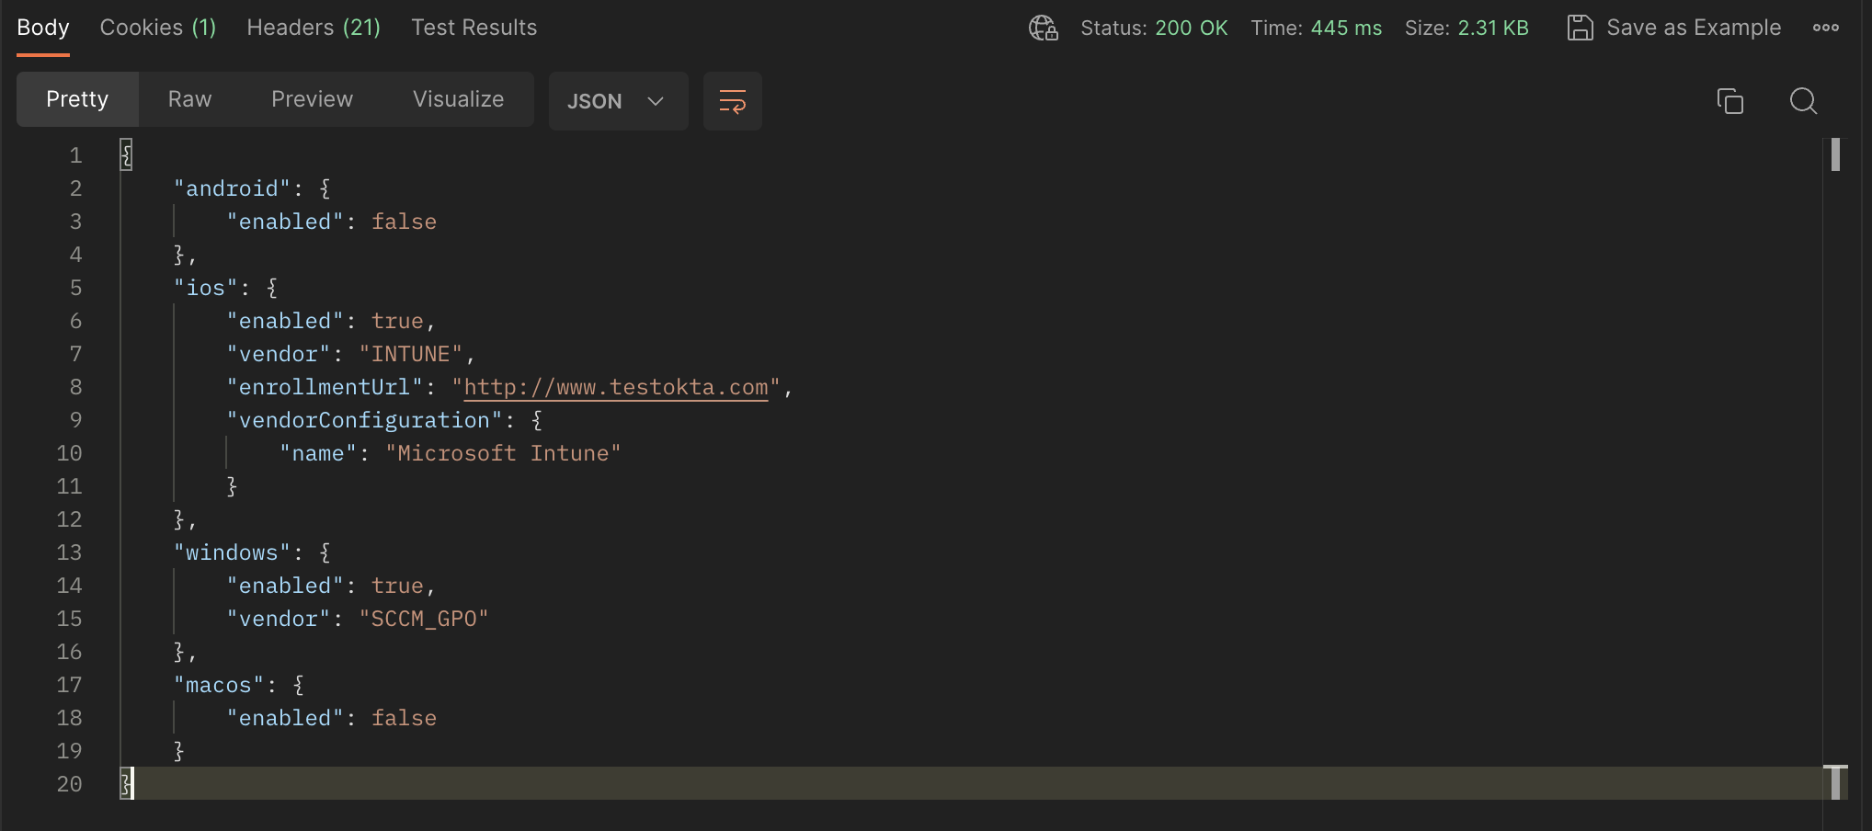Open the JSON format dropdown
This screenshot has width=1872, height=831.
pyautogui.click(x=618, y=101)
